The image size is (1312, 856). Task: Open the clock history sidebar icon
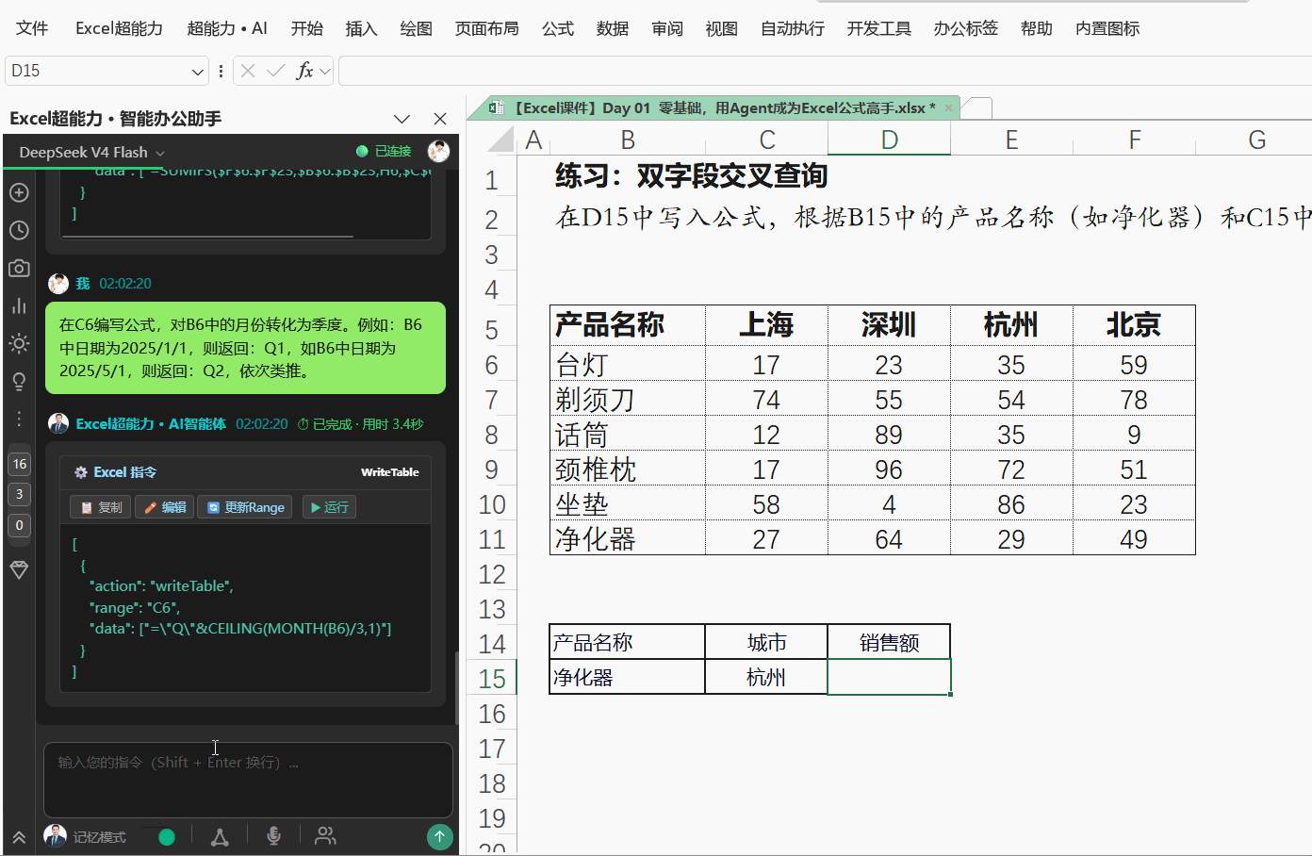click(19, 230)
